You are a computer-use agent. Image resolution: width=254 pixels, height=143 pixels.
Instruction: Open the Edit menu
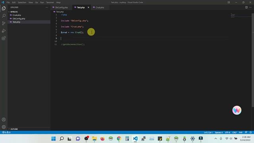[14, 2]
